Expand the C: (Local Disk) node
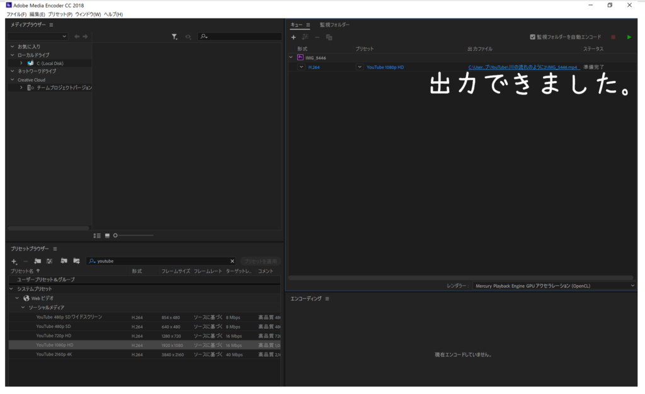 point(21,64)
